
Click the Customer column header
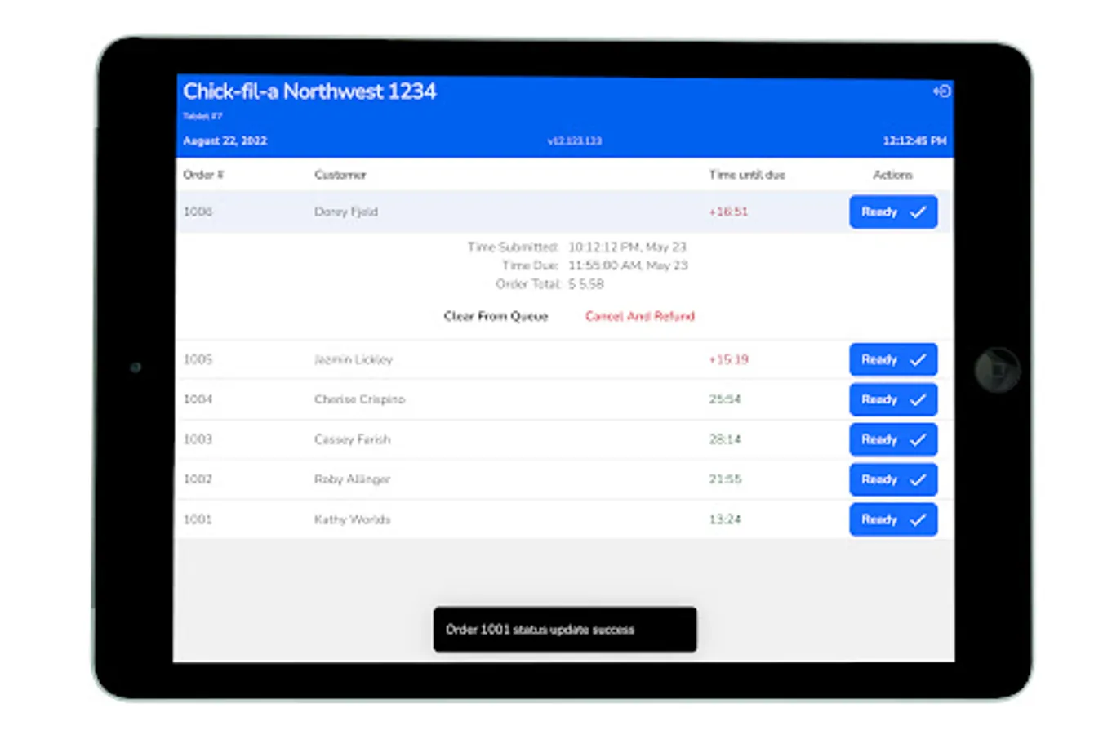(x=340, y=175)
